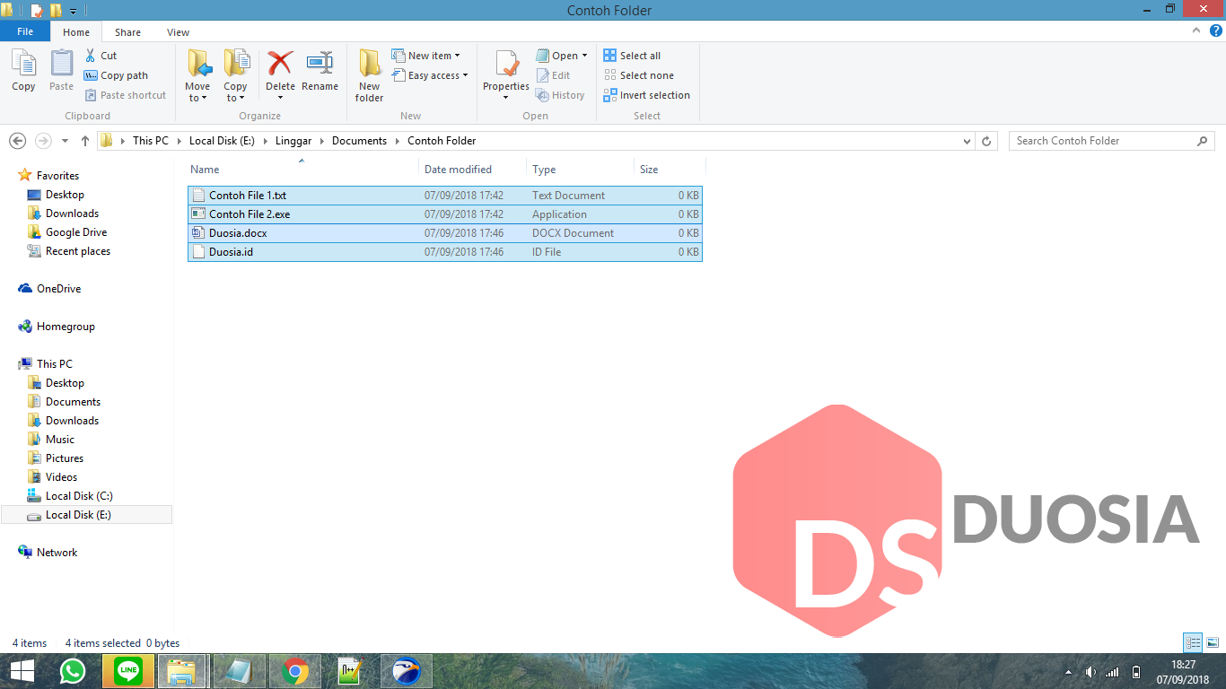Choose Copy path in the Clipboard group
Screen dimensions: 1226x689
116,75
